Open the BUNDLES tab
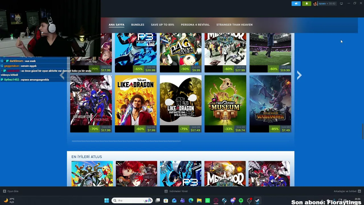This screenshot has height=205, width=364. pyautogui.click(x=138, y=25)
